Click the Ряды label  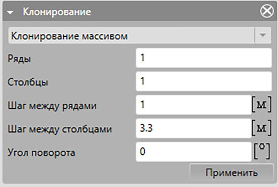pos(19,59)
